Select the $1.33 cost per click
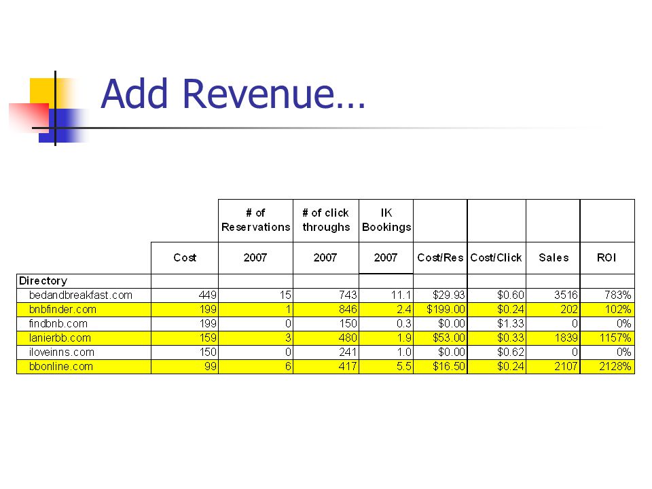The width and height of the screenshot is (652, 489). [496, 324]
